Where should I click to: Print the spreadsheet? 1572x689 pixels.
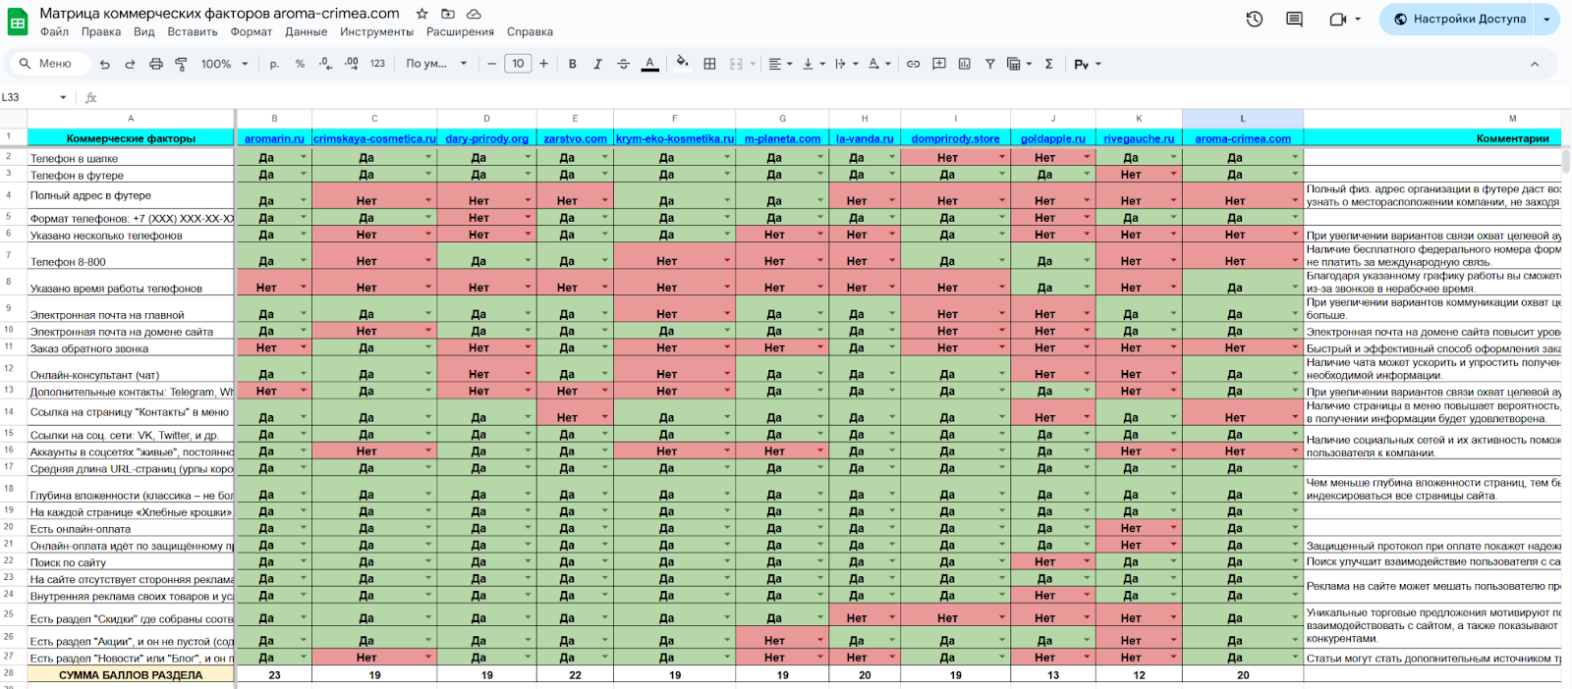coord(155,64)
